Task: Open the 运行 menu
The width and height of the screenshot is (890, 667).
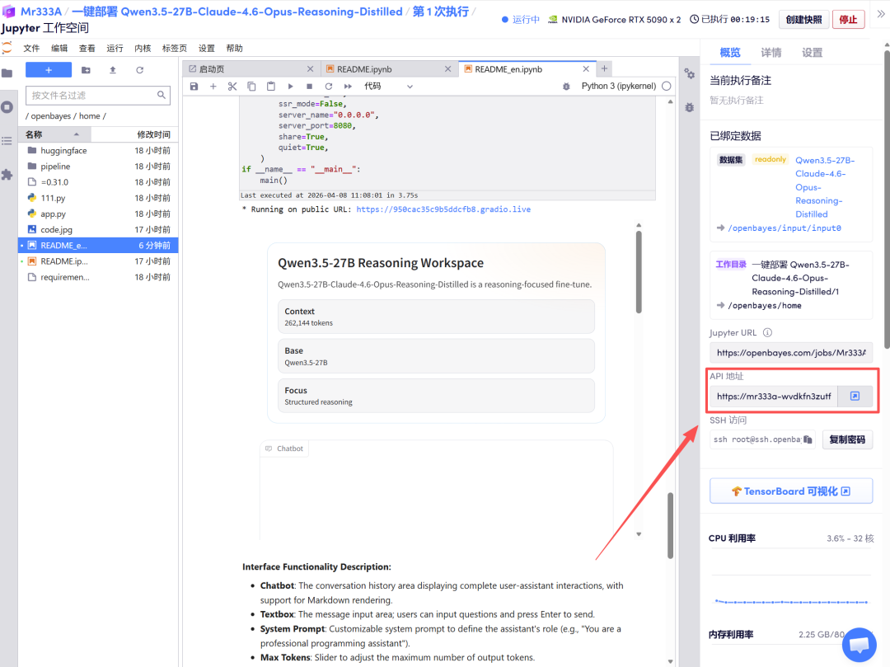Action: tap(115, 49)
